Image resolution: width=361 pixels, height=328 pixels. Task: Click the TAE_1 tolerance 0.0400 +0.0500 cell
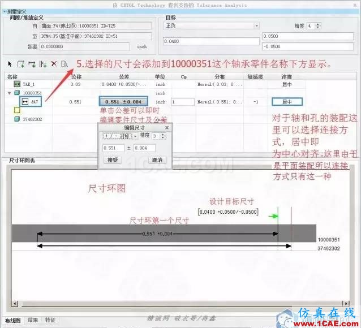124,84
